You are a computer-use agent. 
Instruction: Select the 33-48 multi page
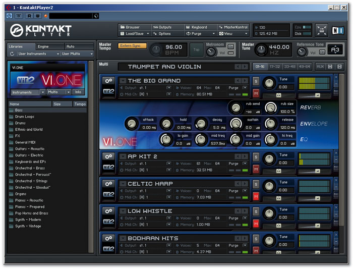click(x=289, y=67)
